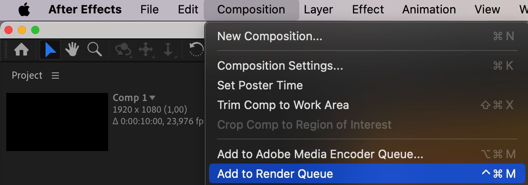Select the Zoom magnifier tool

95,50
